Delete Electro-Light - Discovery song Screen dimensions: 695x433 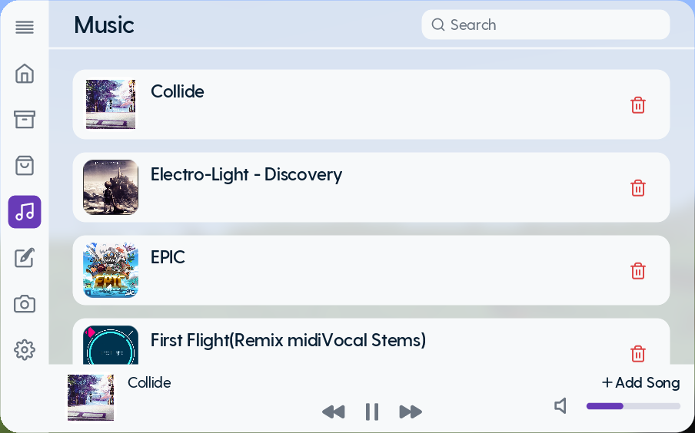click(638, 188)
